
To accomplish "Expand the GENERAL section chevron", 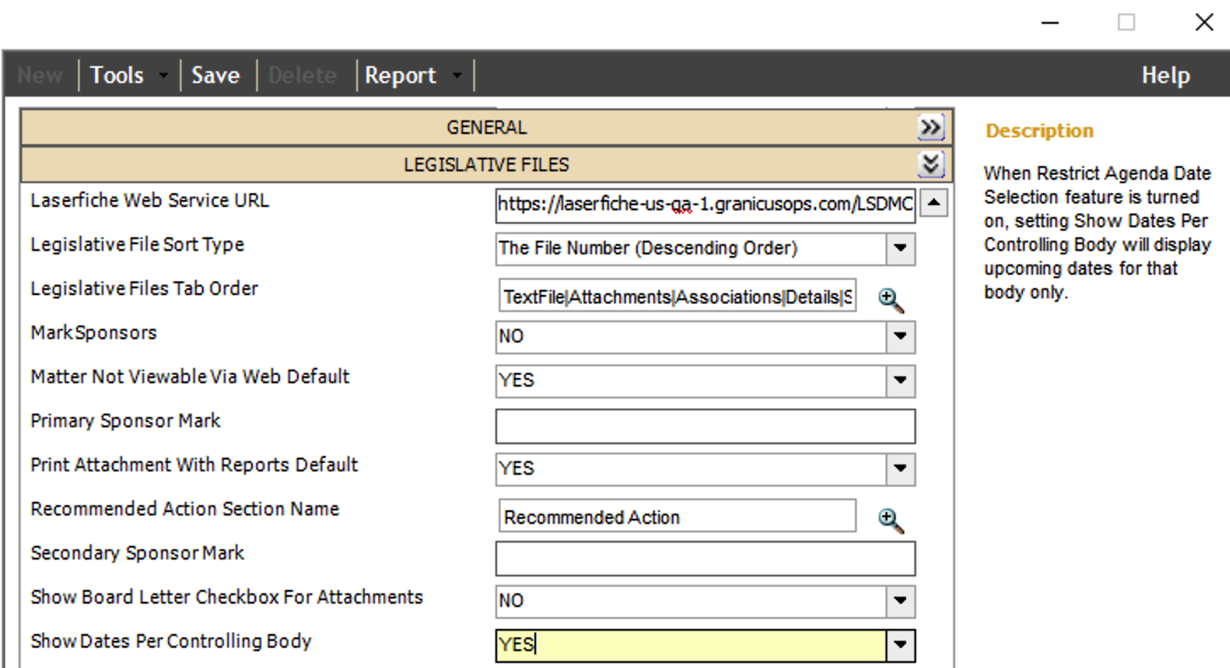I will click(931, 128).
